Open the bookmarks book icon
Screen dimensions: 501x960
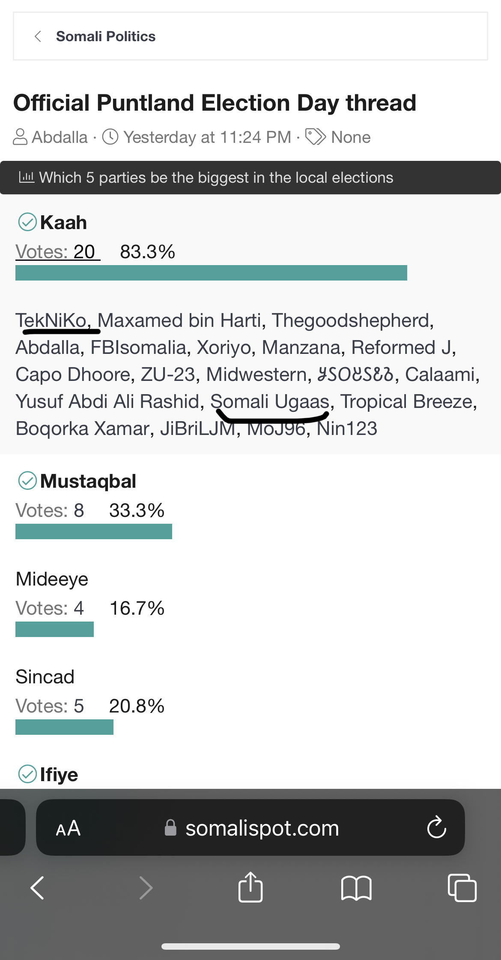click(356, 888)
